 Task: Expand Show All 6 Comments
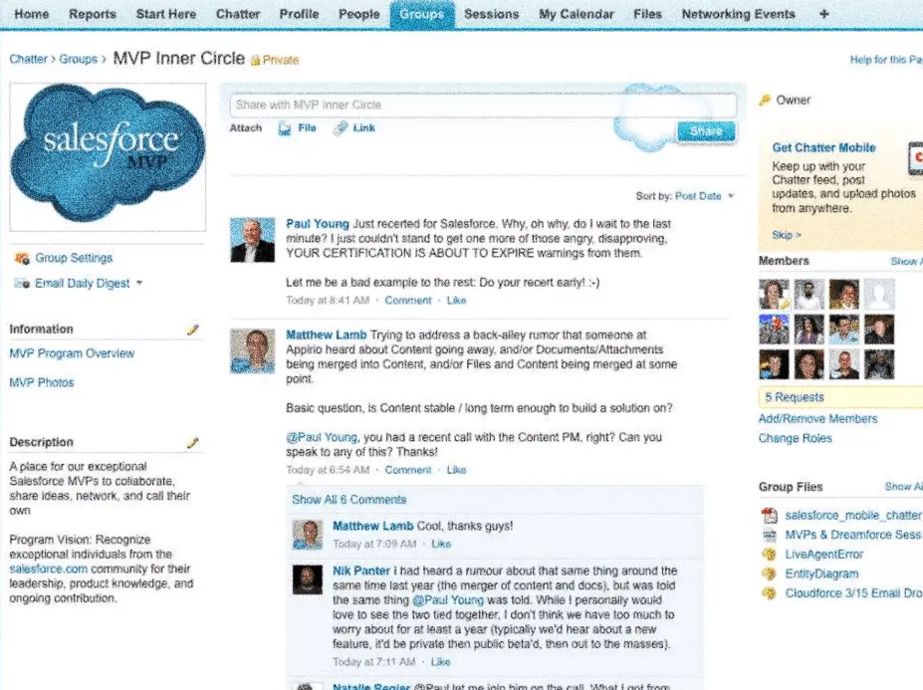pos(349,500)
